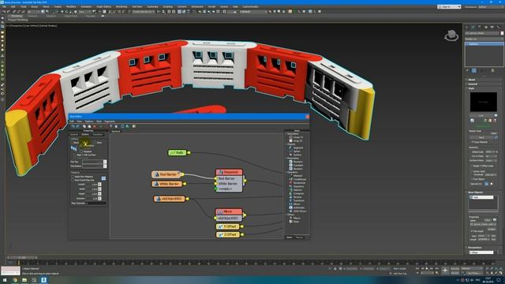The height and width of the screenshot is (284, 505).
Task: Select Randomize operator in Items list
Action: click(297, 183)
